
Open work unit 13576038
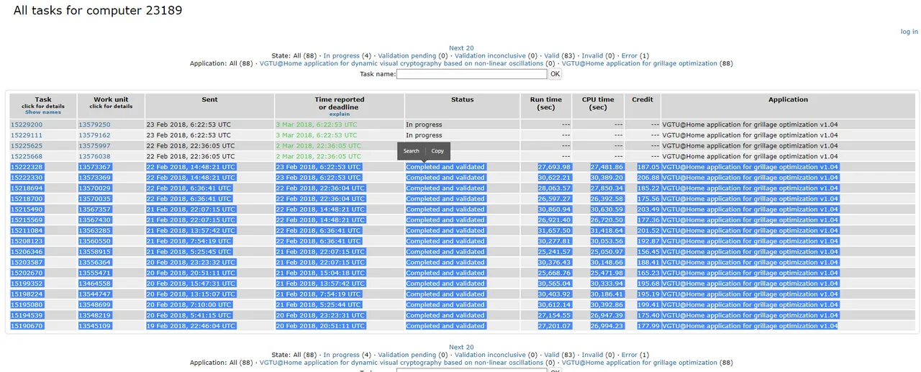pyautogui.click(x=94, y=156)
